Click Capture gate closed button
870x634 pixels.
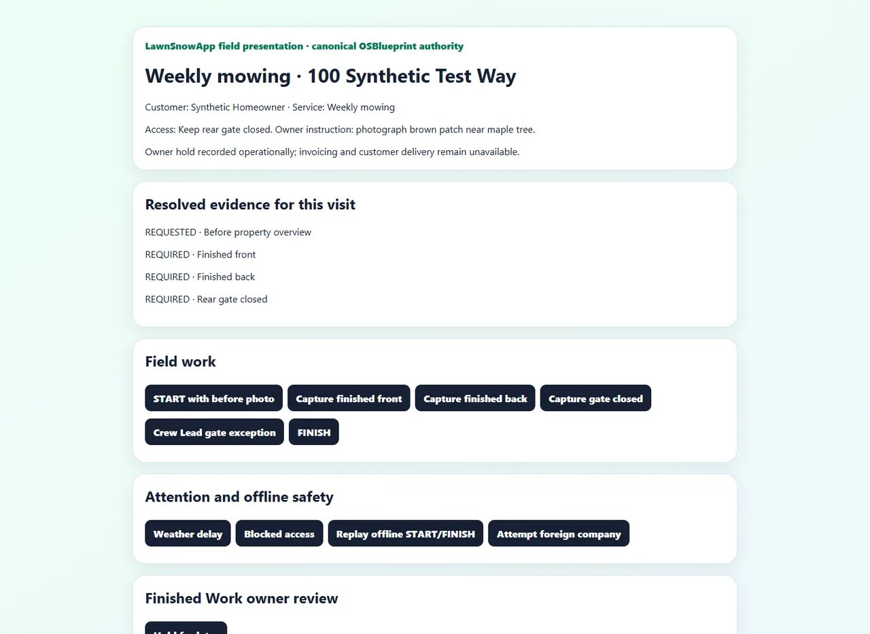(x=595, y=398)
